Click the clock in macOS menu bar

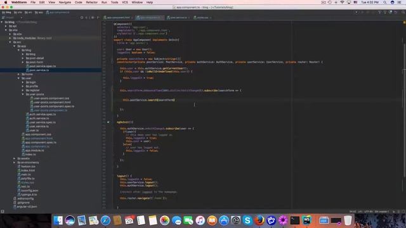(x=370, y=3)
